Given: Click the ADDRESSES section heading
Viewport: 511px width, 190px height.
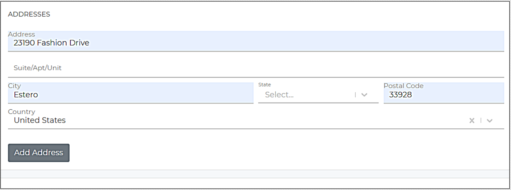Looking at the screenshot, I should 29,14.
